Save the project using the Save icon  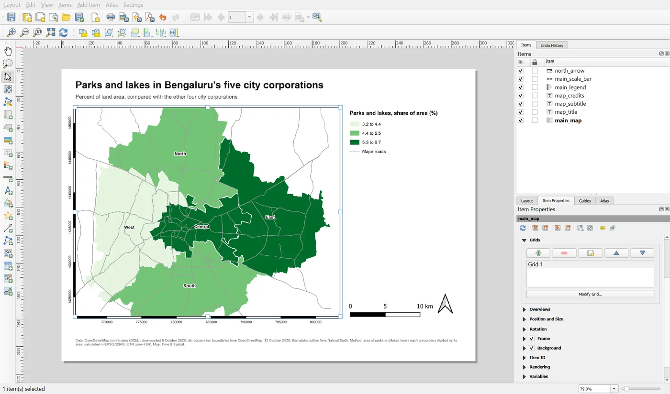click(11, 18)
